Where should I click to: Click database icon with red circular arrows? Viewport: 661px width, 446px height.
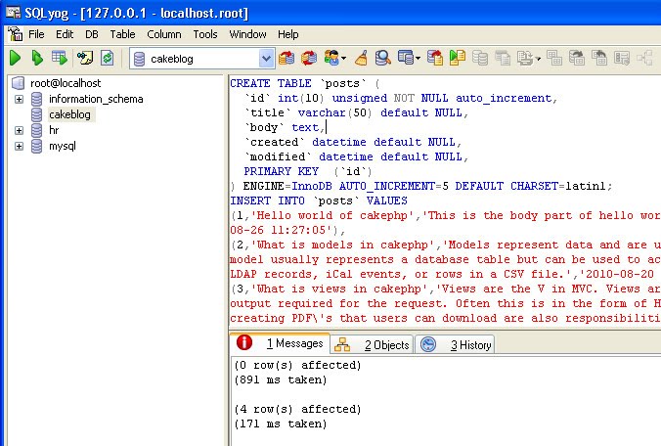309,58
